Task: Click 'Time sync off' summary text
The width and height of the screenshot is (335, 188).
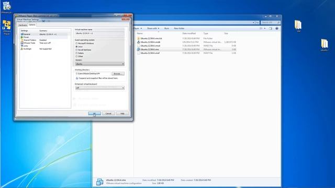Action: 45,43
